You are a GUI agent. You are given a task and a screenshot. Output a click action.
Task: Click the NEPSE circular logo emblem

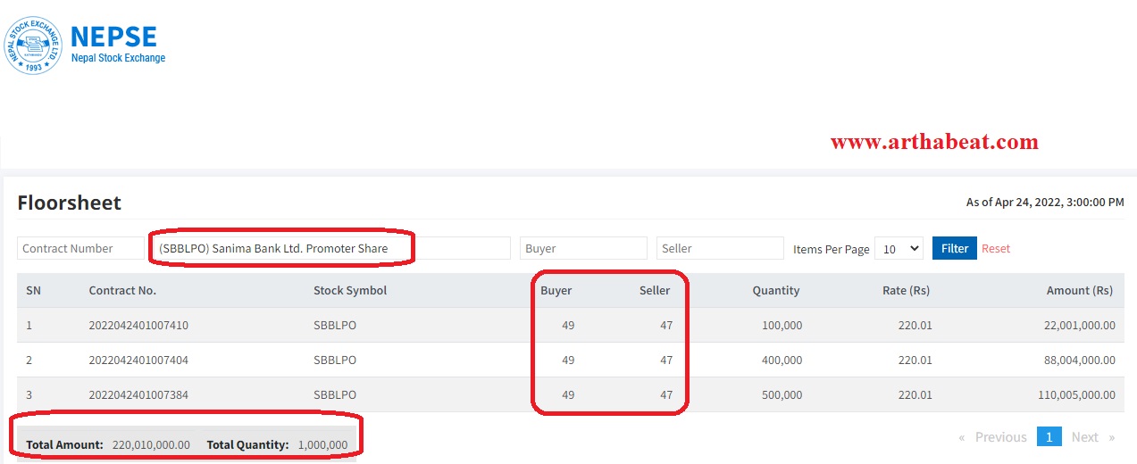point(33,46)
